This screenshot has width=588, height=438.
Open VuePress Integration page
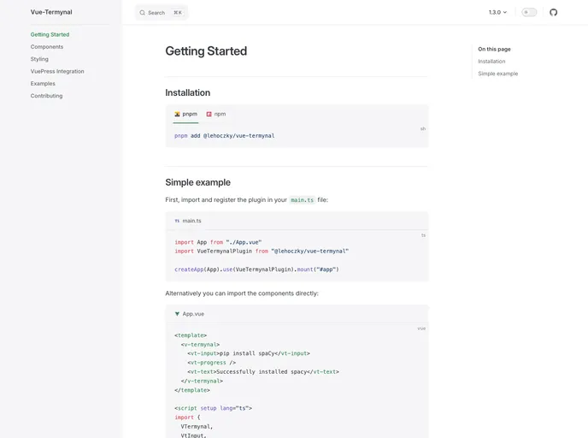pyautogui.click(x=57, y=71)
